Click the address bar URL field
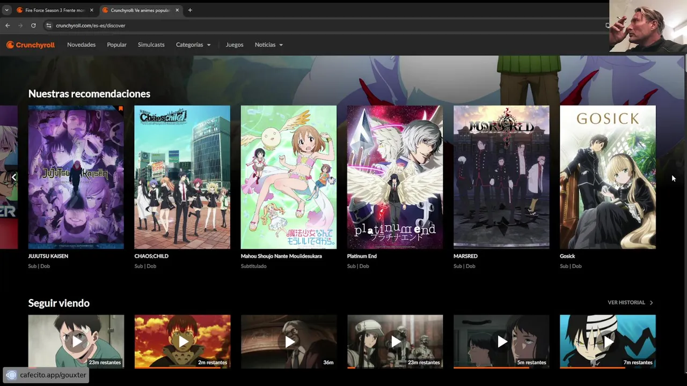 click(x=322, y=25)
